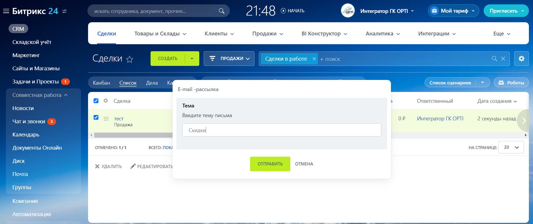
Task: Expand the Аналитика menu
Action: 383,34
